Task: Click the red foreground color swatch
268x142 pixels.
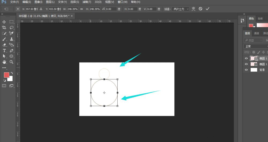Action: tap(6, 75)
